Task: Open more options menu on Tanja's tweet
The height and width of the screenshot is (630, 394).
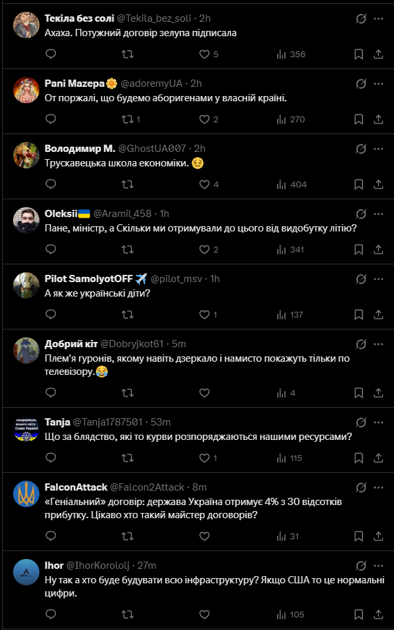Action: 378,422
